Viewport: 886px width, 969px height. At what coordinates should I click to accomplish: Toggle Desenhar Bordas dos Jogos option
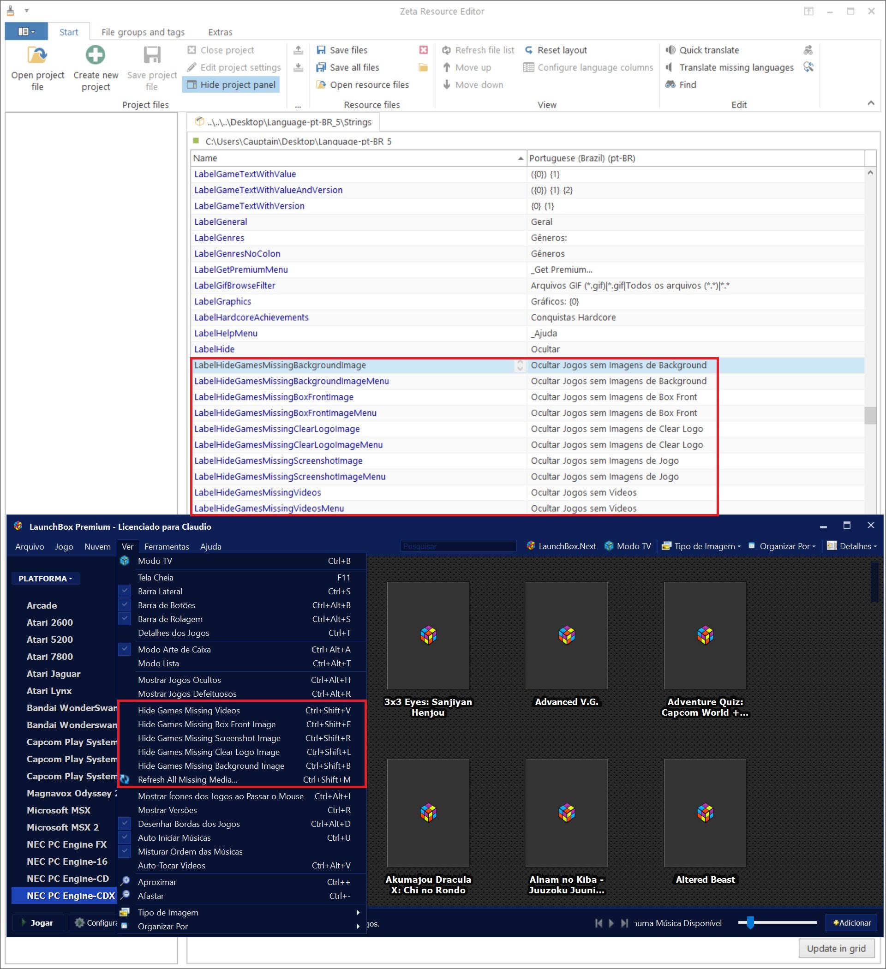click(x=242, y=824)
